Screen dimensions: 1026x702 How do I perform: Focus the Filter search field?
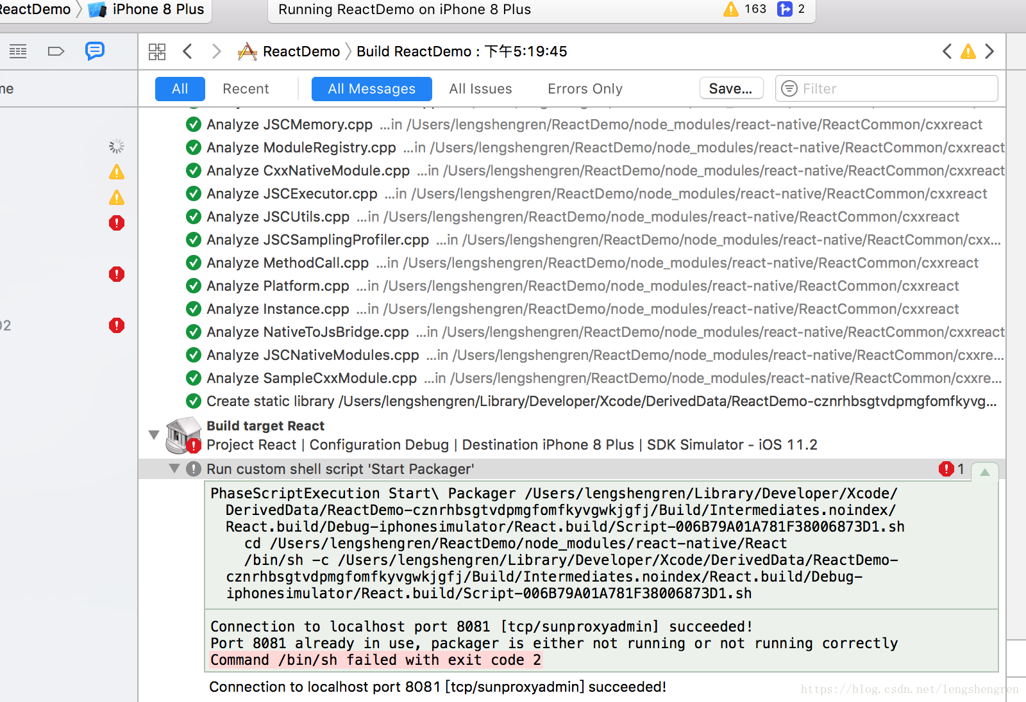pyautogui.click(x=887, y=88)
